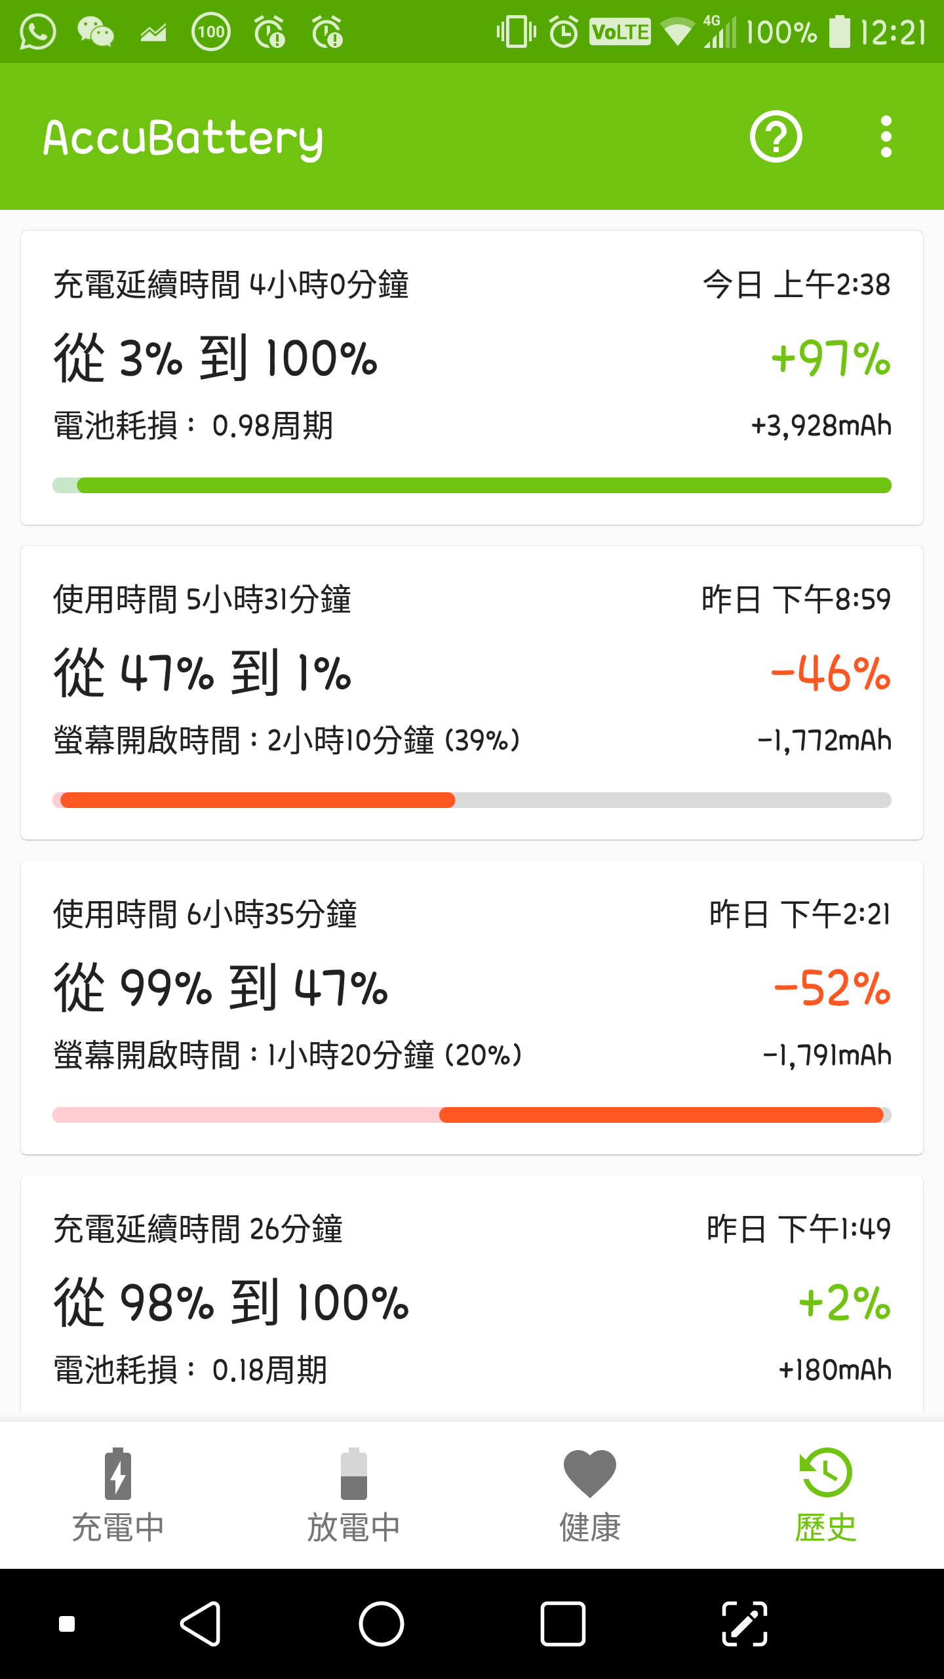Click the orange 47% to 1% progress bar
944x1679 pixels.
tap(257, 800)
